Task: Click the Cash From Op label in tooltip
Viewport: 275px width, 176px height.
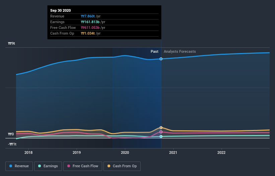Action: [62, 33]
